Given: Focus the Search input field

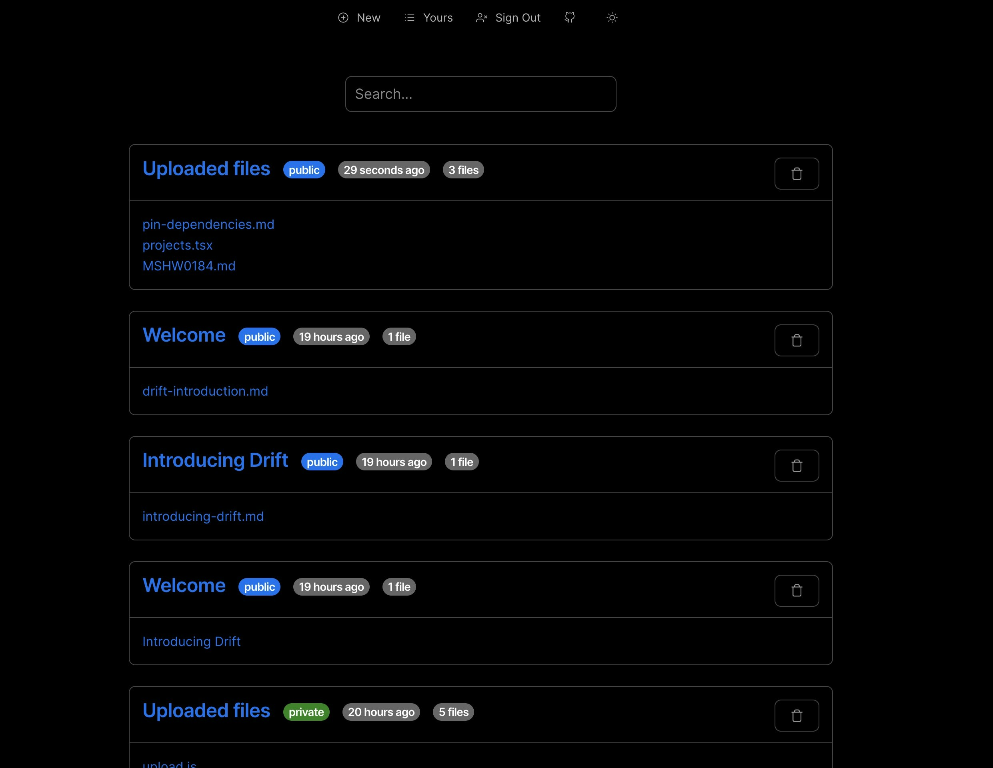Looking at the screenshot, I should [480, 94].
